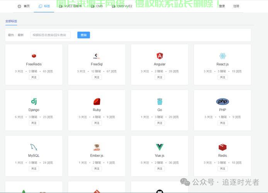The height and width of the screenshot is (193, 268).
Task: Click the Vue.js green V logo
Action: tap(159, 147)
